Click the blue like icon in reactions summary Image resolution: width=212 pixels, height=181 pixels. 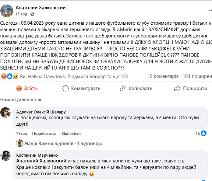pyautogui.click(x=10, y=77)
